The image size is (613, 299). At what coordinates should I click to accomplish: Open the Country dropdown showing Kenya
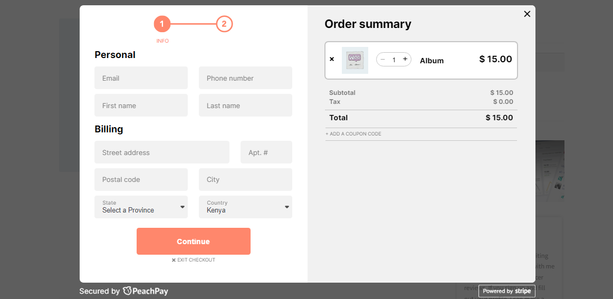tap(245, 207)
